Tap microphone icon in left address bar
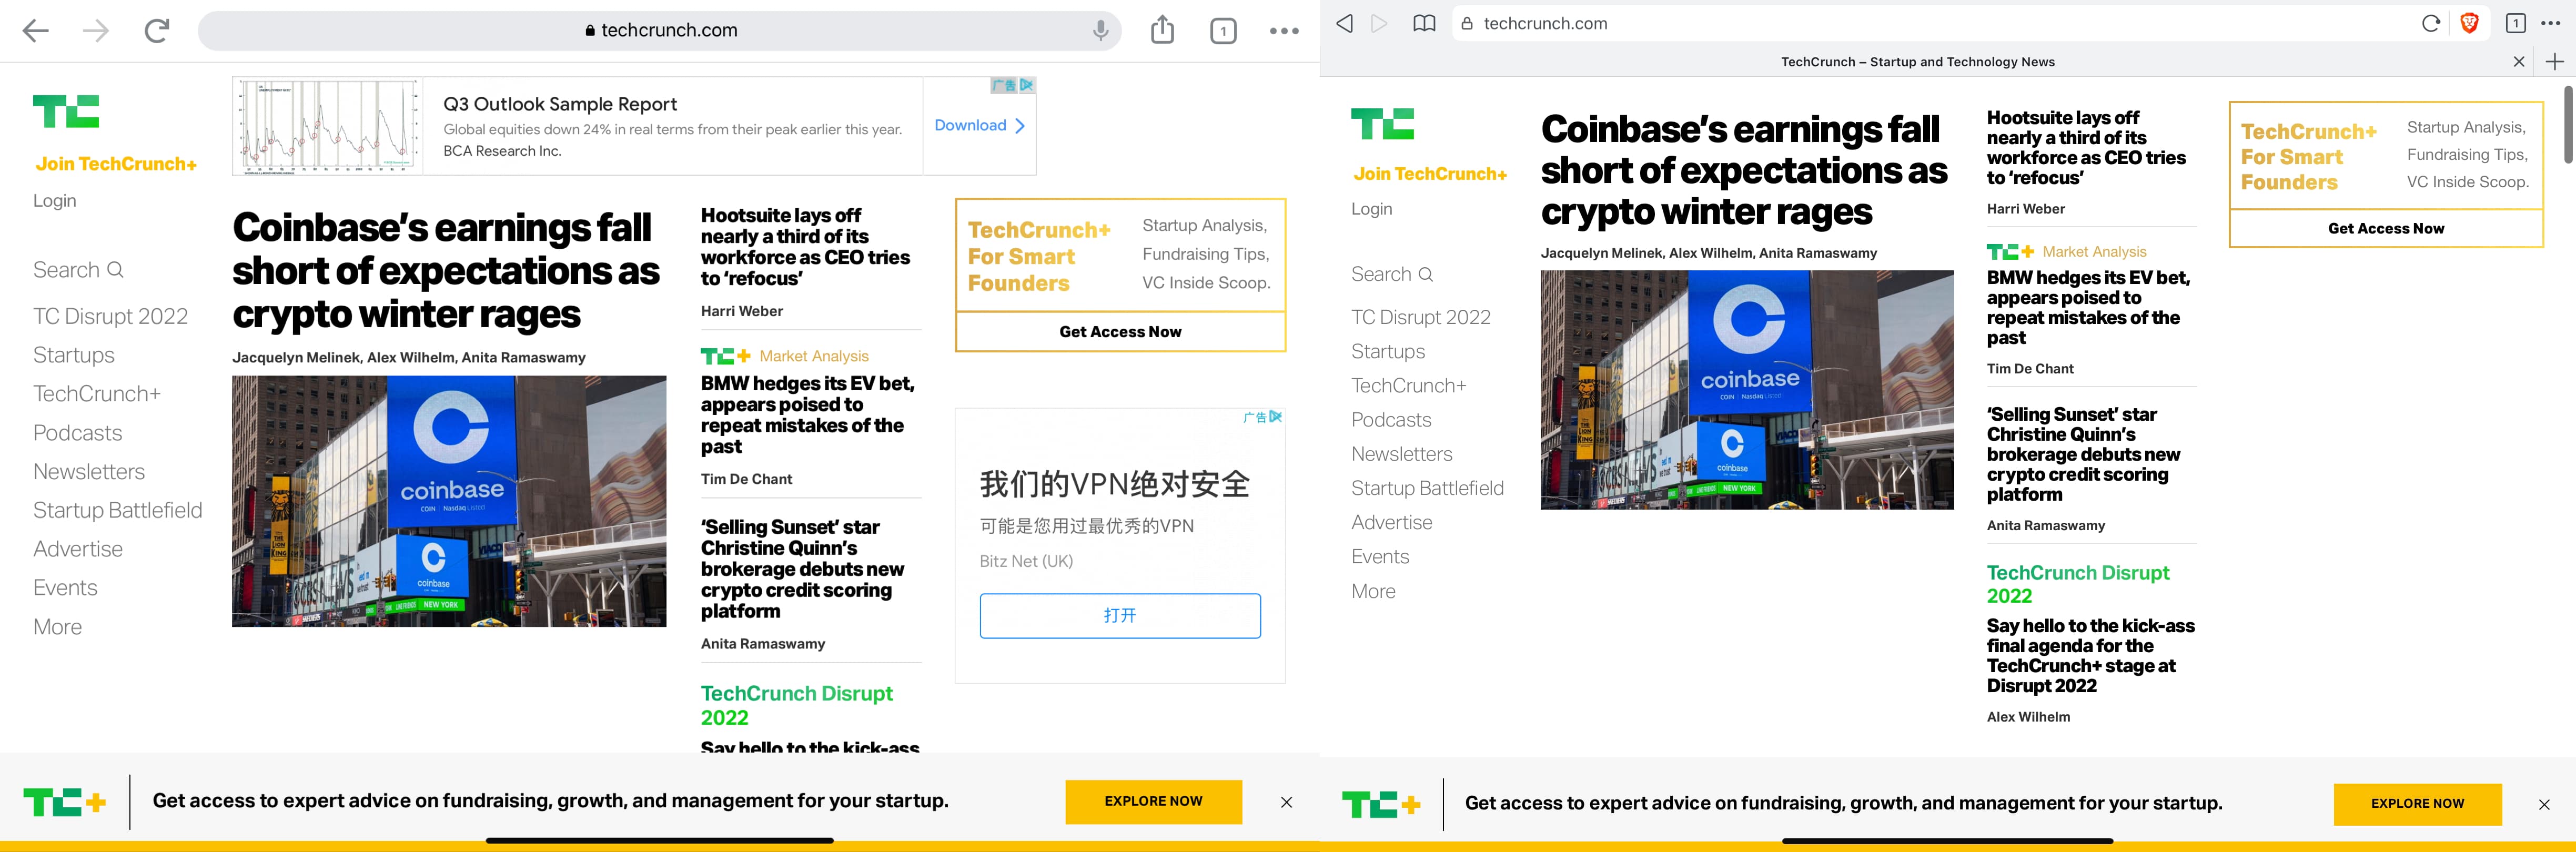 click(x=1100, y=30)
